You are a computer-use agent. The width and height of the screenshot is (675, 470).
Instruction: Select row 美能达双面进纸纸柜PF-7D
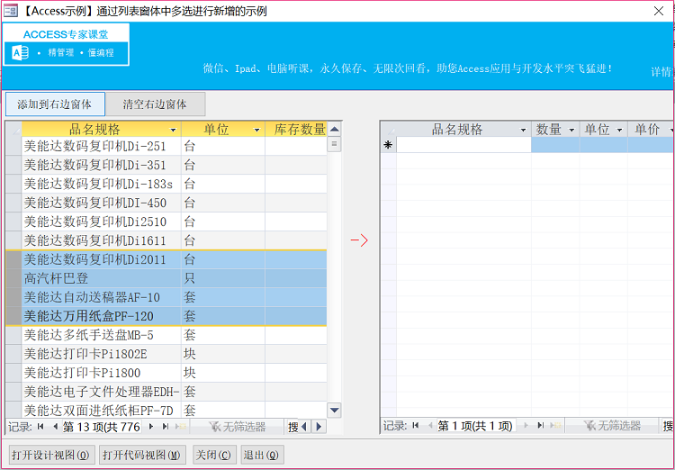click(166, 410)
